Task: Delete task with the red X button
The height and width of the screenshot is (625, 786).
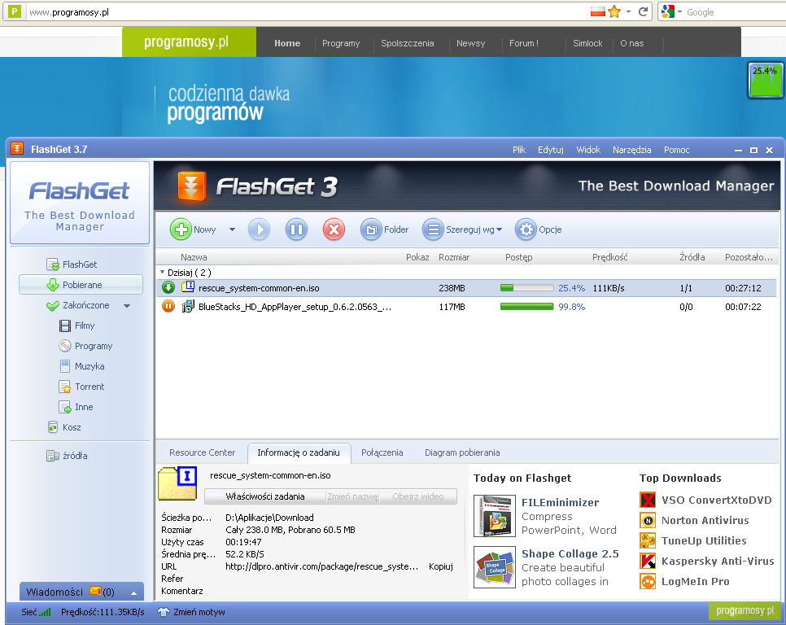Action: pyautogui.click(x=334, y=229)
